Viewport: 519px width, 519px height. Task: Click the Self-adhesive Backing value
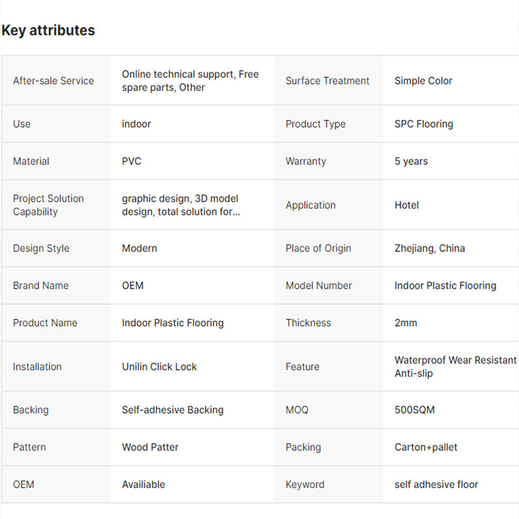[173, 410]
